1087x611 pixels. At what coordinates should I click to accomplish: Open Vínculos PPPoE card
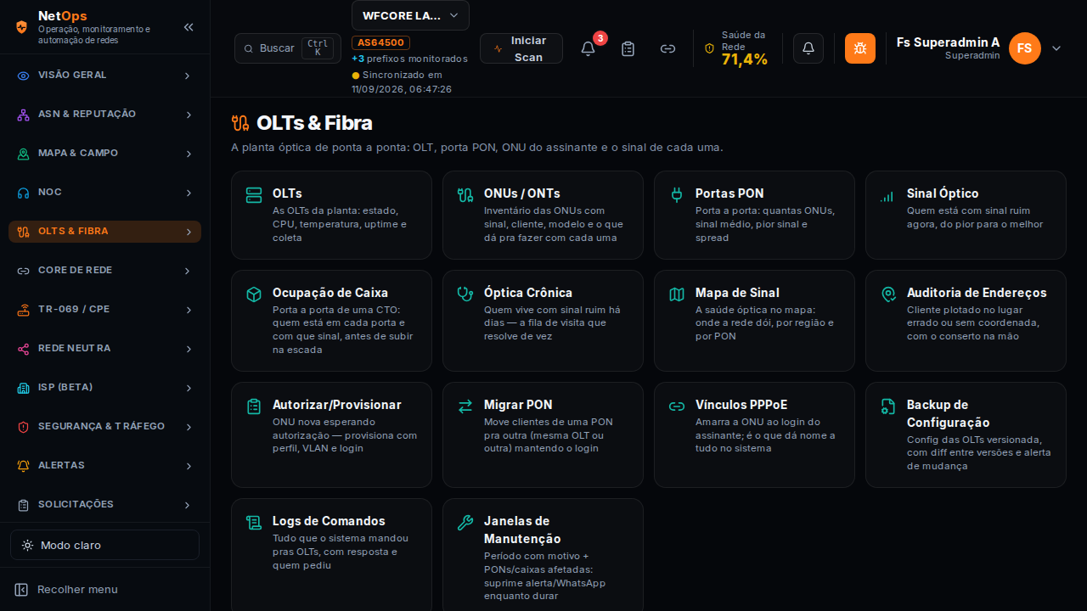pos(754,434)
